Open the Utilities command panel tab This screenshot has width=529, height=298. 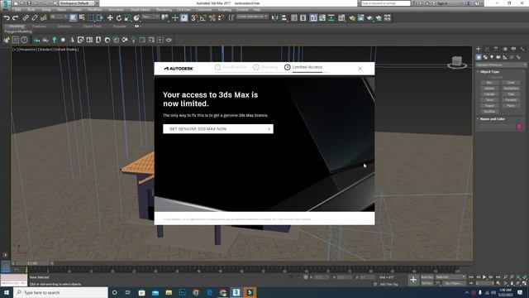[522, 50]
